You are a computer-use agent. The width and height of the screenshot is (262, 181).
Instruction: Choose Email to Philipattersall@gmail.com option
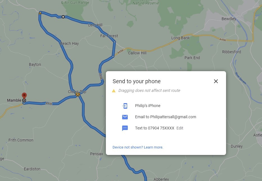(x=166, y=117)
